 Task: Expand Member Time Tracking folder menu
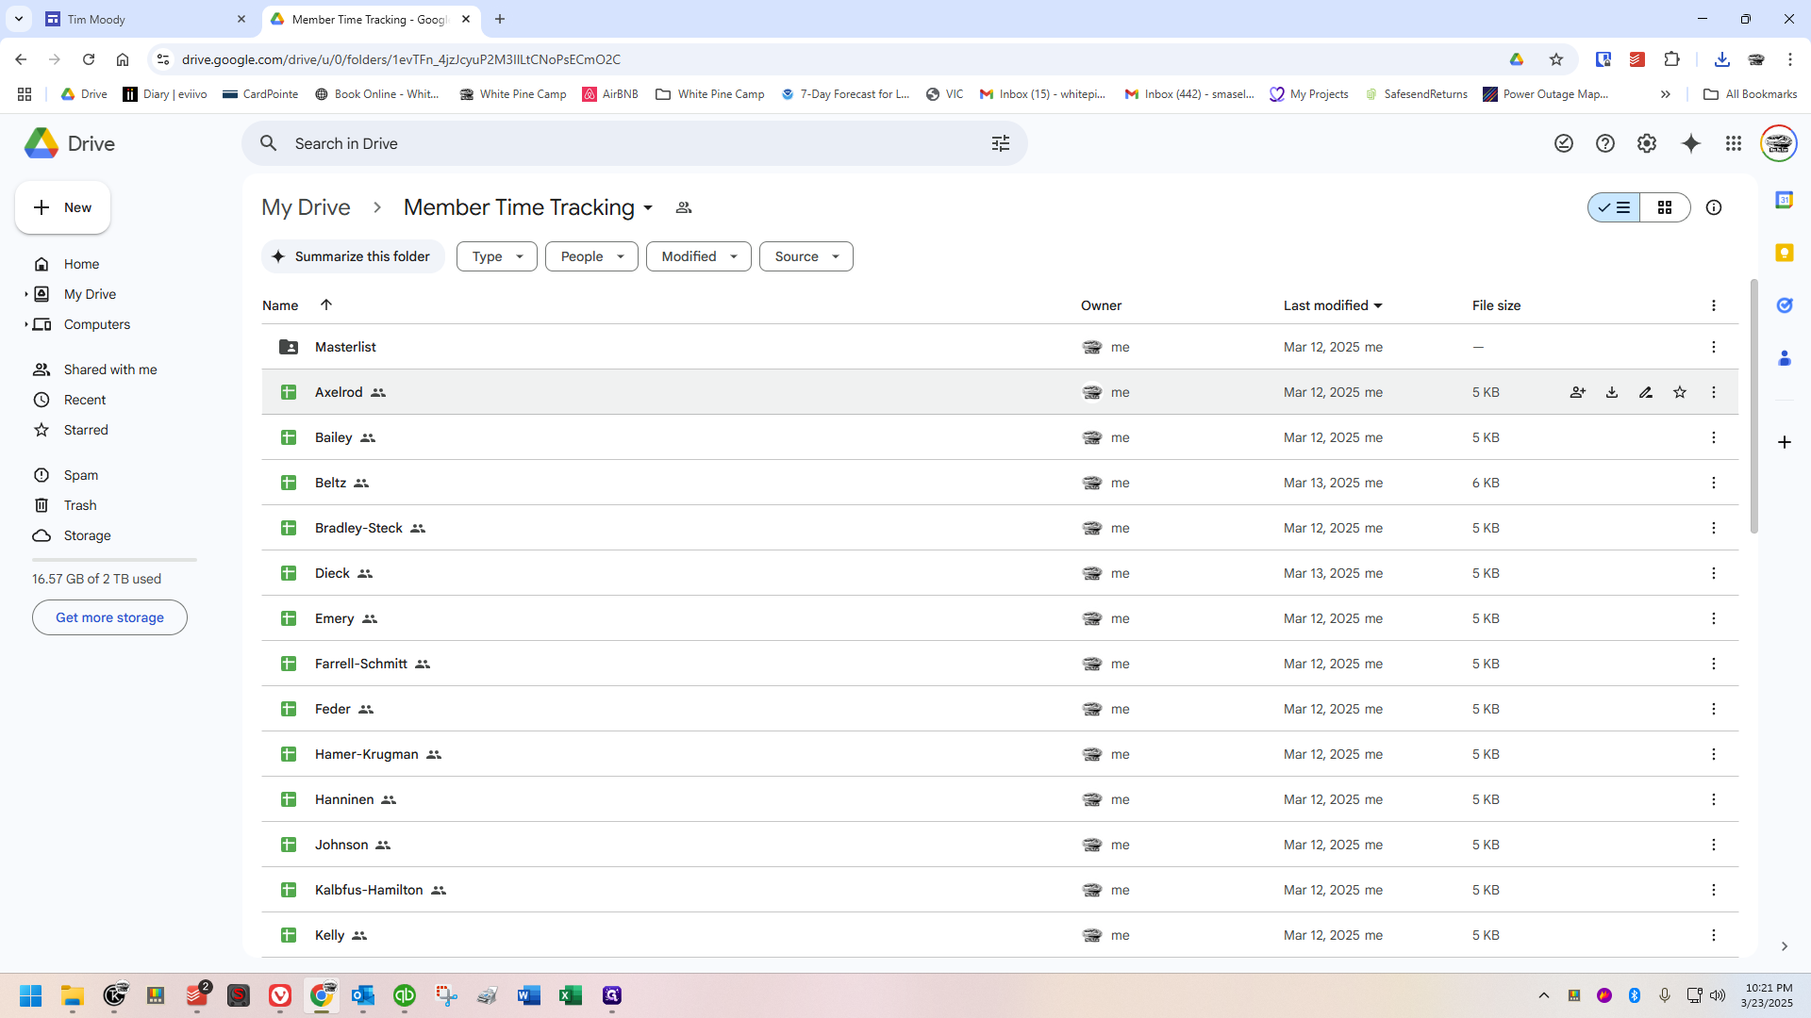648,208
